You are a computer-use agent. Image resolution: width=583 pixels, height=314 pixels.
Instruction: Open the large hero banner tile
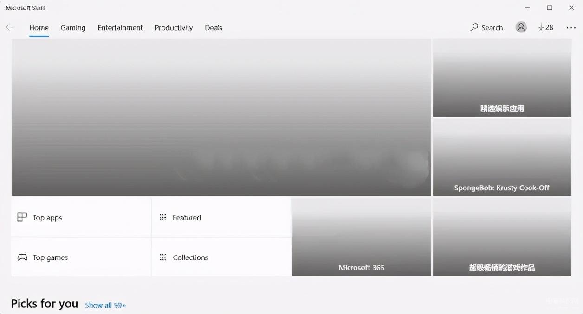tap(221, 118)
